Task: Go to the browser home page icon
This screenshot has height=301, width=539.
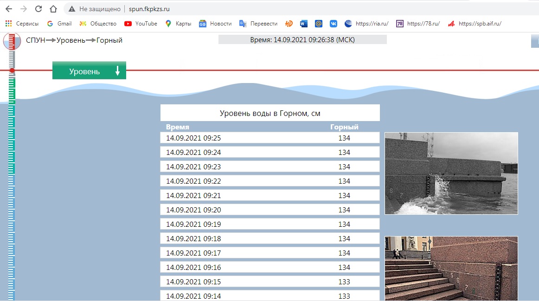Action: click(53, 9)
